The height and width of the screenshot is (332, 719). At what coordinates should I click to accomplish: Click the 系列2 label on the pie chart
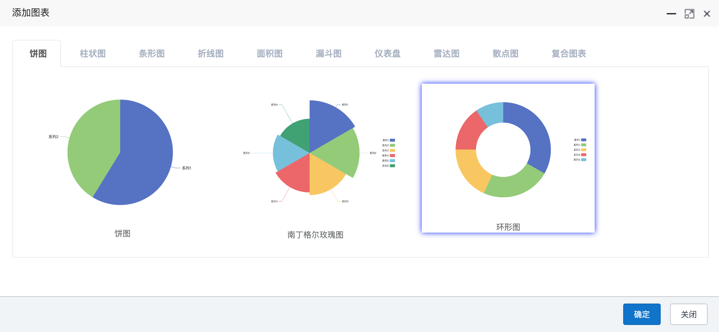(54, 137)
